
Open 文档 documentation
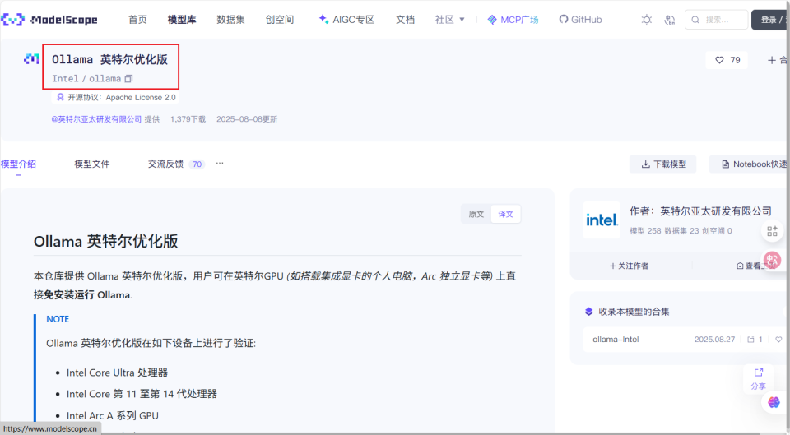click(405, 20)
